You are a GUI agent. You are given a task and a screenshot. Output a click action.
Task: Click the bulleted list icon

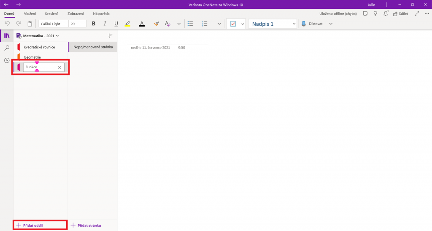(x=190, y=24)
